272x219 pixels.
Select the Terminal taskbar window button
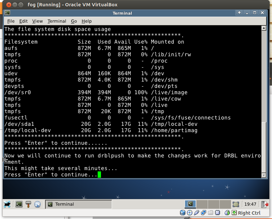click(78, 204)
